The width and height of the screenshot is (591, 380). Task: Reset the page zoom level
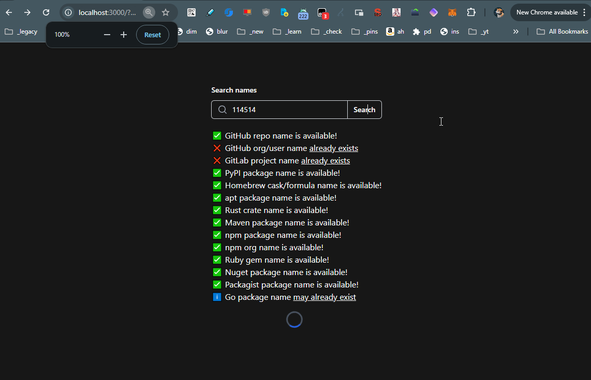pyautogui.click(x=153, y=35)
